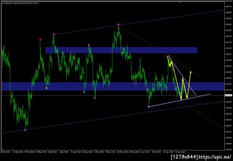Select the blue up arrow under the 24 Apr low
Screen dimensions: 233x161
pyautogui.click(x=84, y=92)
